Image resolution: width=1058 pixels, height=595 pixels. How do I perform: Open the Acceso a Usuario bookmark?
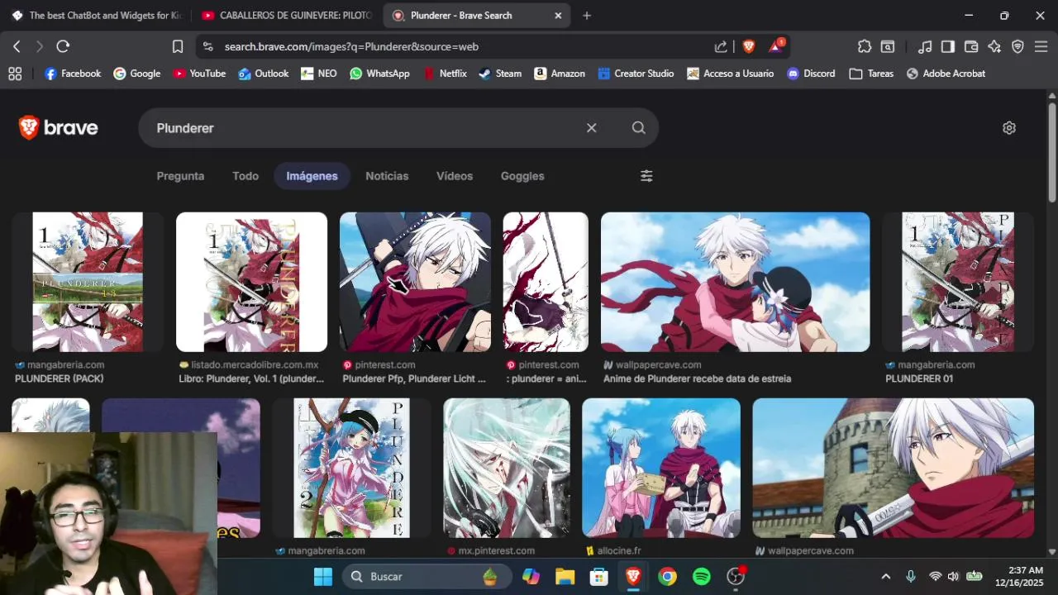click(x=730, y=74)
